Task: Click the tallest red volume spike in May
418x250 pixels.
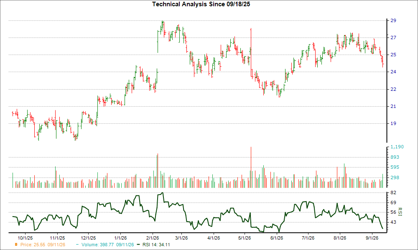Action: pos(251,167)
